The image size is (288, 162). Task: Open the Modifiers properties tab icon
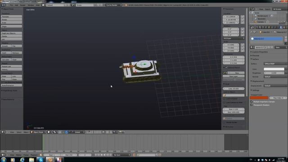tap(275, 27)
